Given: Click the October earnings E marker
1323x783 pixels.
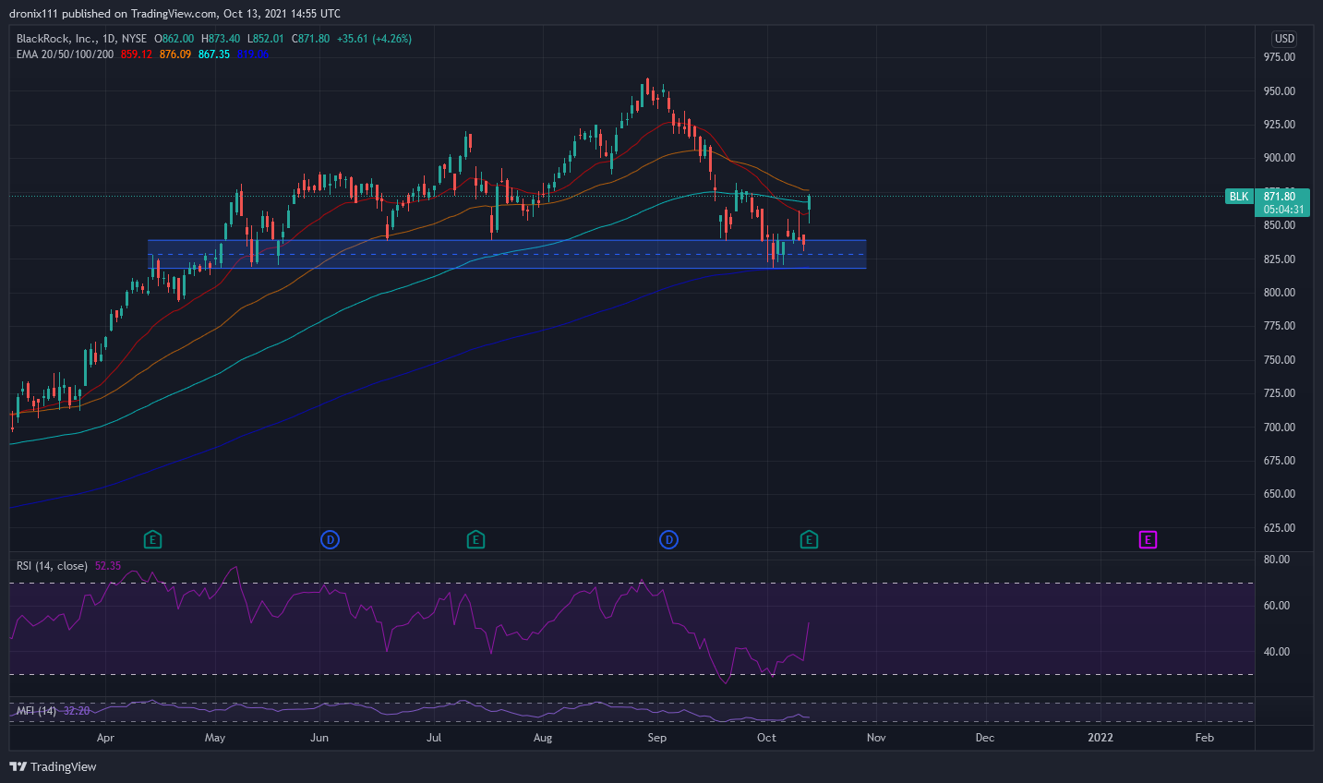Looking at the screenshot, I should [809, 539].
